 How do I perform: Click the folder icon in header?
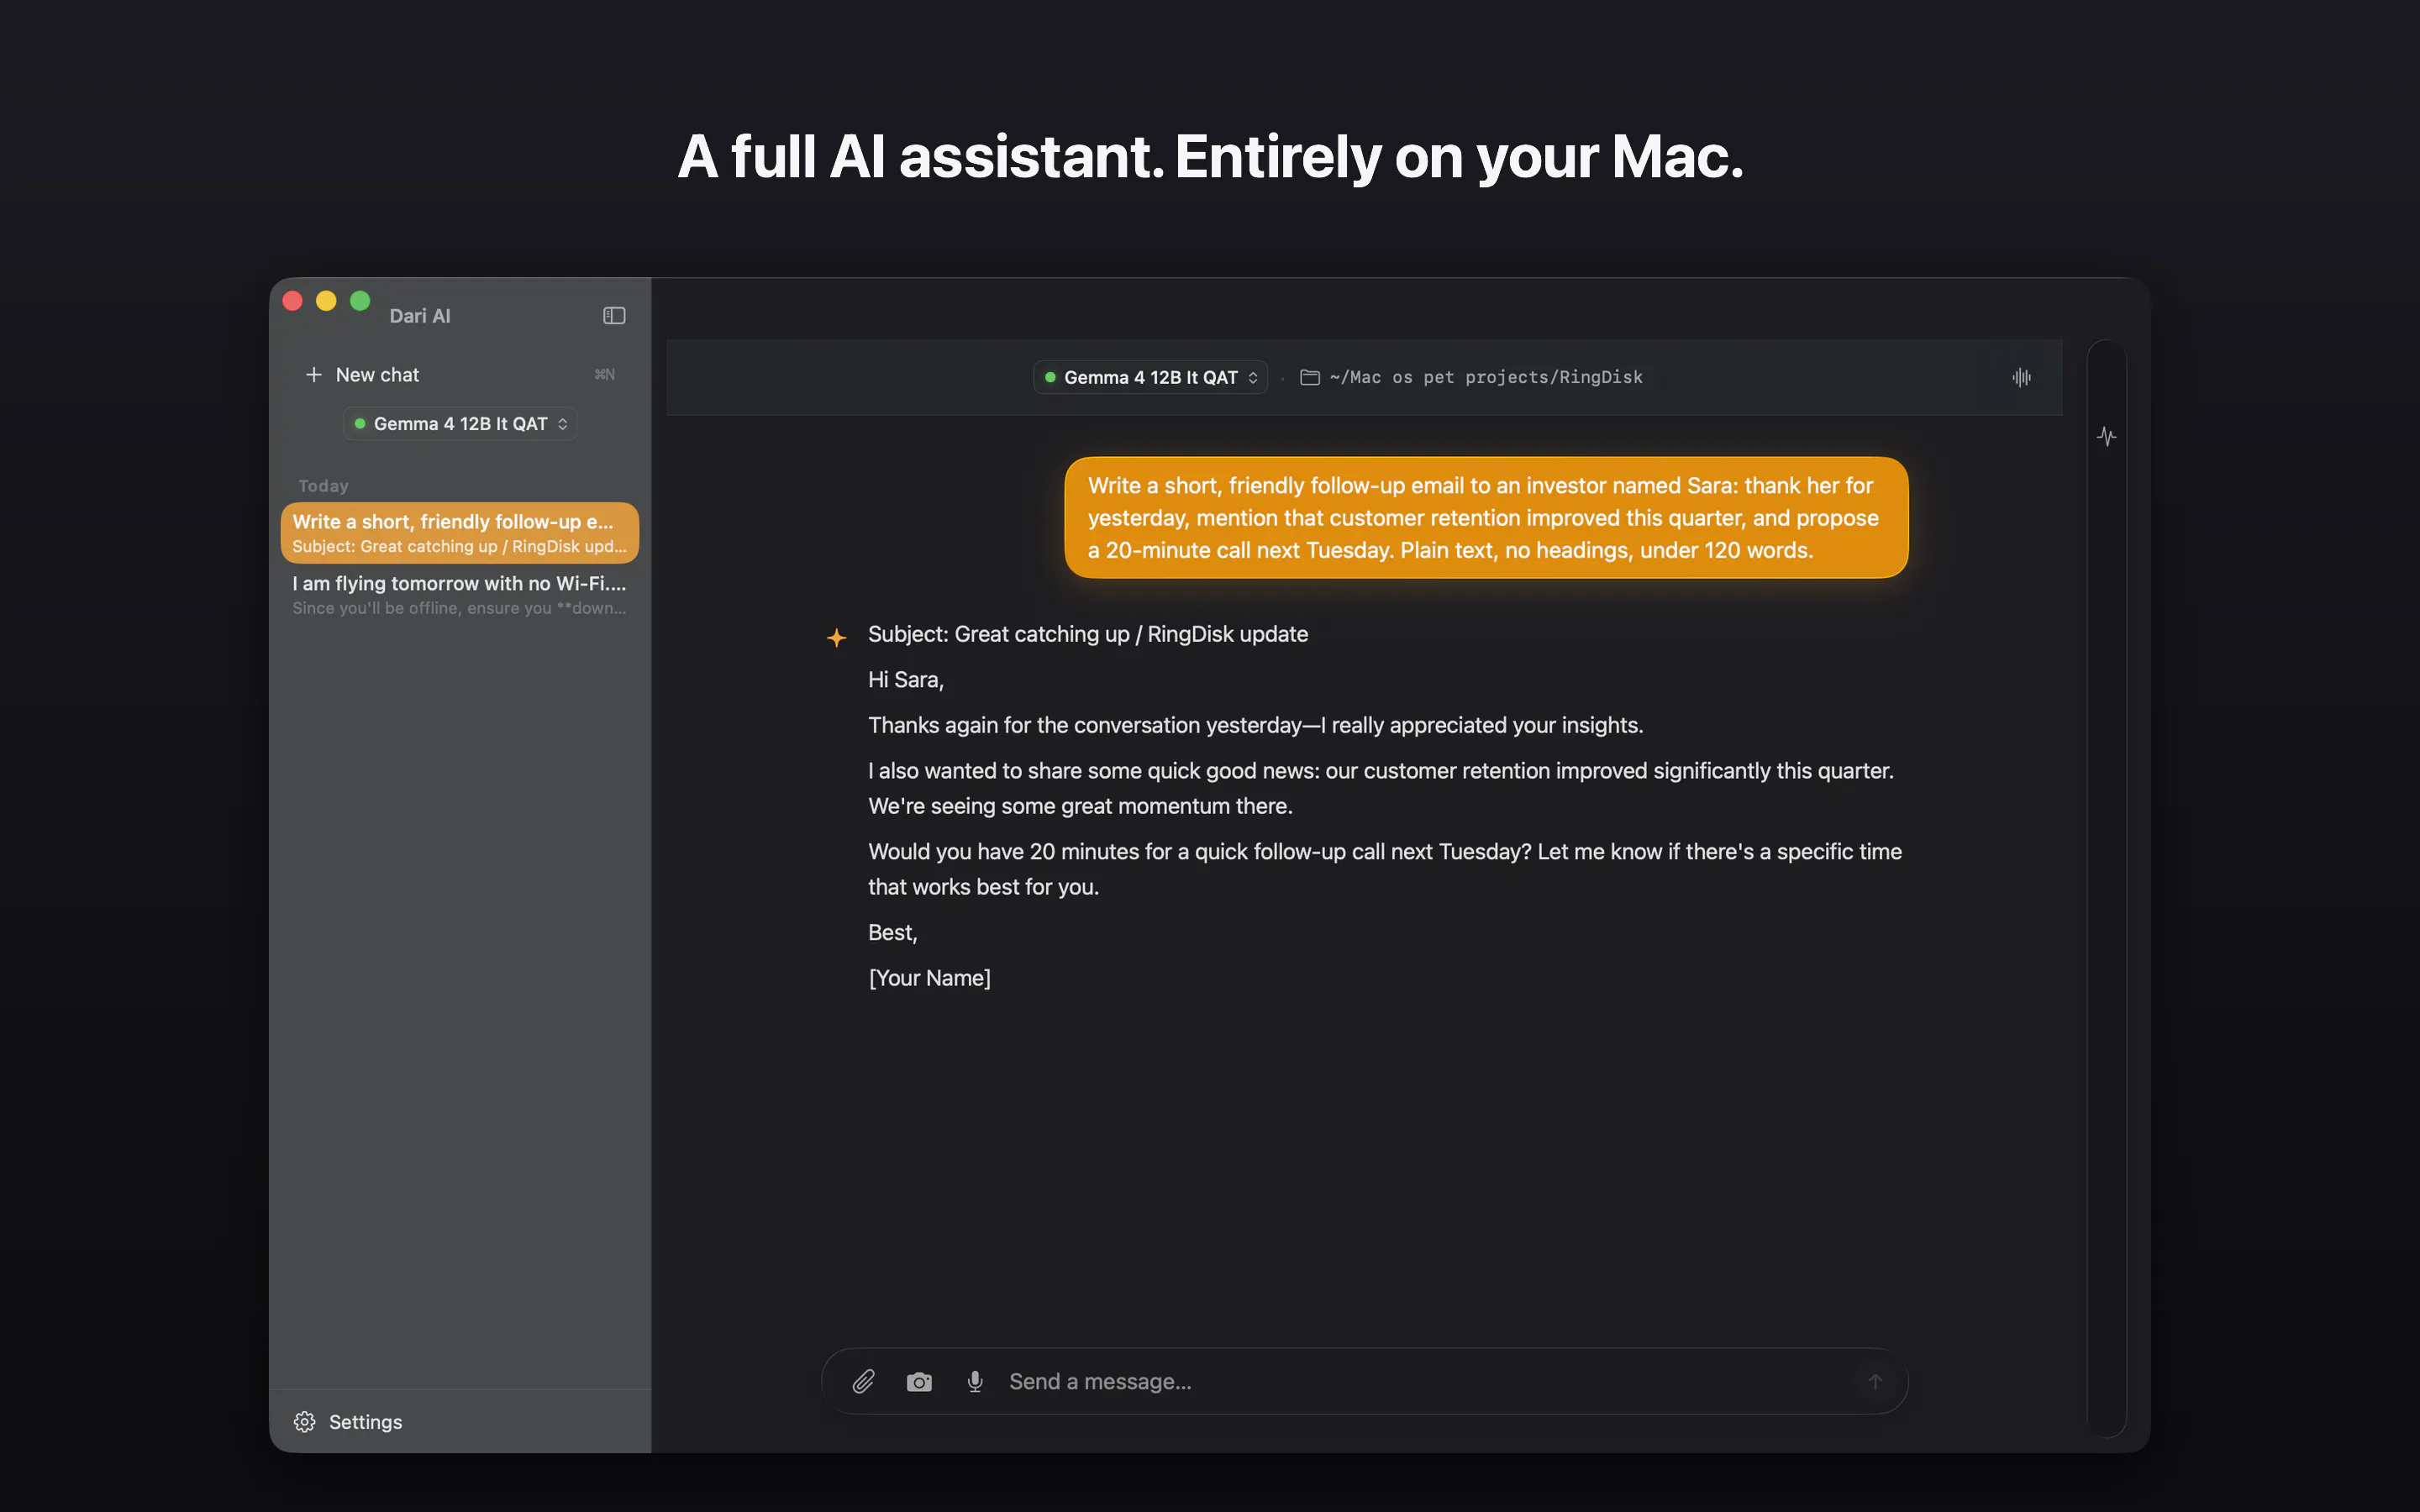click(1309, 377)
